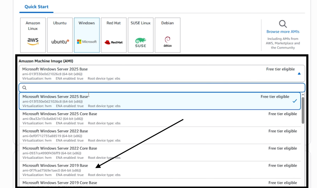Click the Amazon Machine Image (AMI) heading
317x188 pixels.
[x=46, y=61]
